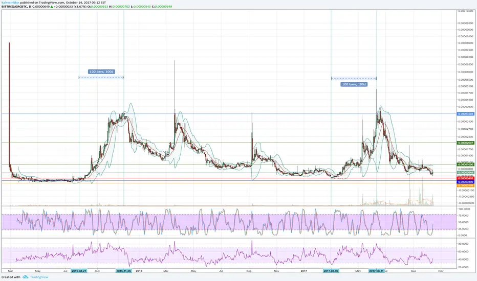Click the TradingView text beside the footer logo
Screen dimensions: 477x281
(39, 277)
